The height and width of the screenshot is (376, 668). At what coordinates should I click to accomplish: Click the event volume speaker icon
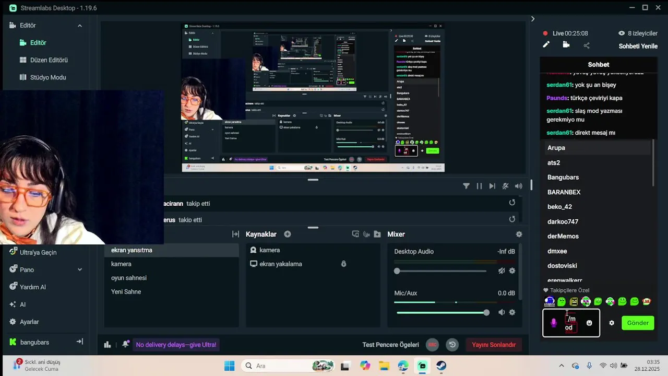pyautogui.click(x=518, y=186)
